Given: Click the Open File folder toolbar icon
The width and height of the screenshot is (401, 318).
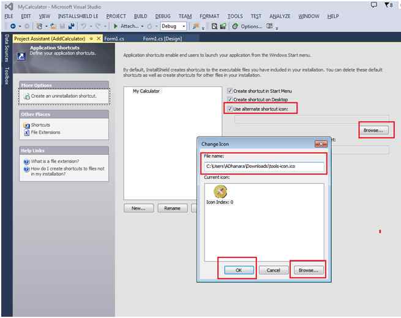Looking at the screenshot, I should click(53, 26).
